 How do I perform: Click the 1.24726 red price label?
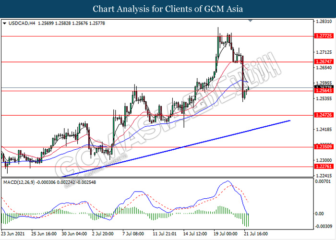pyautogui.click(x=324, y=115)
